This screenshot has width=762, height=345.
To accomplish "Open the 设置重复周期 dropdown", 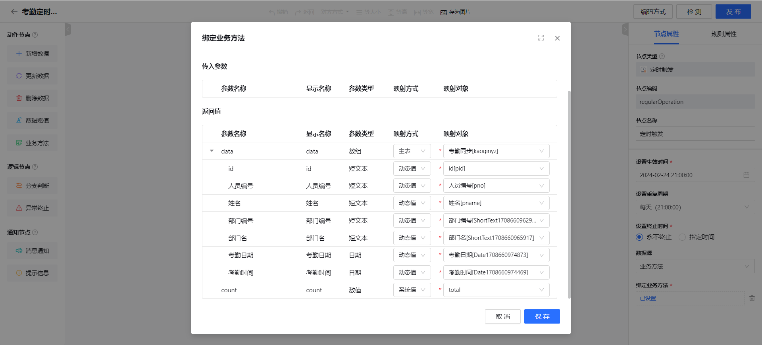I will [695, 207].
